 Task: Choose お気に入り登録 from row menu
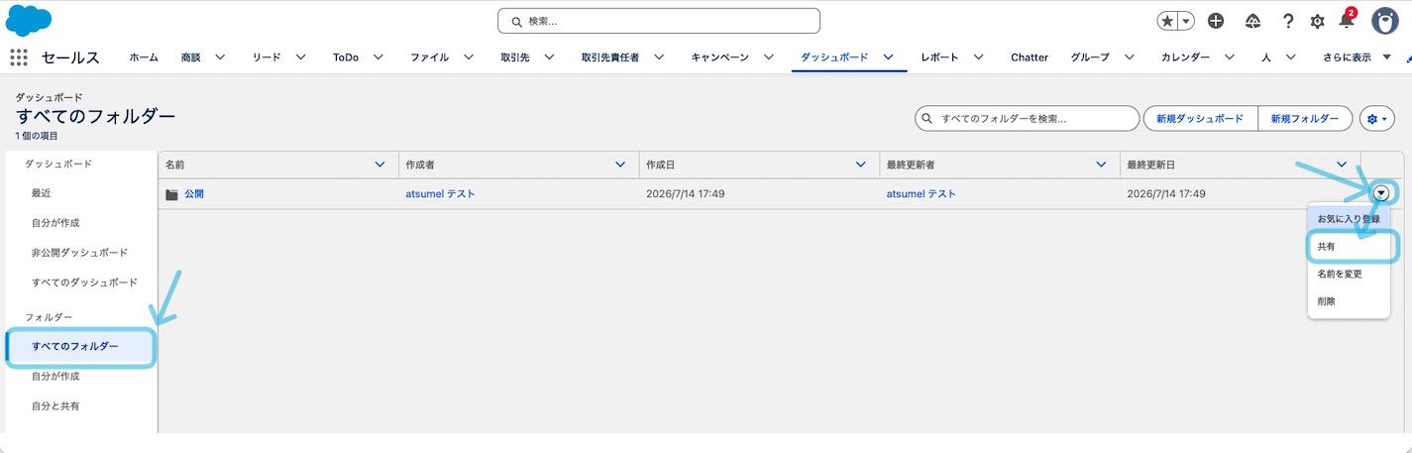tap(1348, 218)
